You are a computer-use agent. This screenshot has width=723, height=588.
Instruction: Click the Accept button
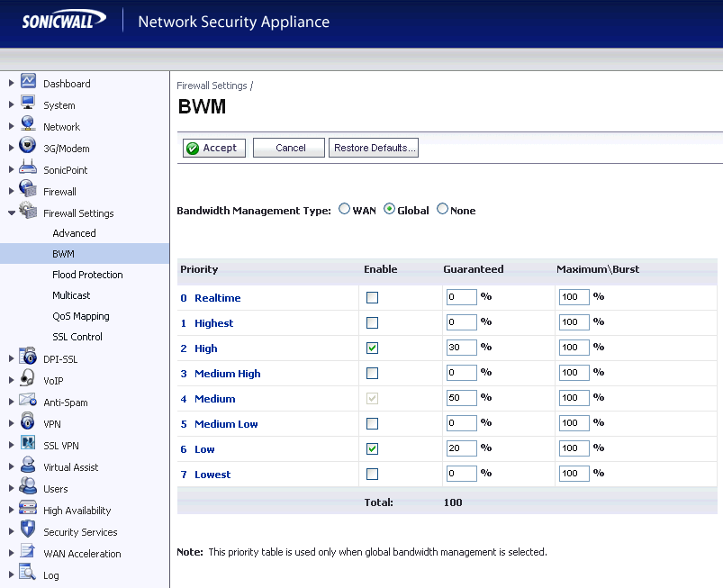215,148
